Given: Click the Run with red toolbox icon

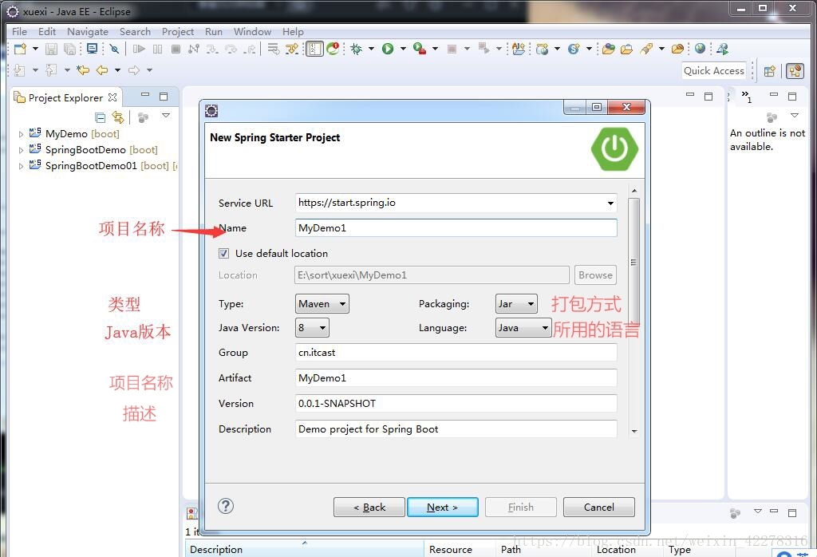Looking at the screenshot, I should pos(420,49).
